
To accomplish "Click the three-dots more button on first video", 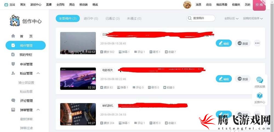I will pos(257,43).
